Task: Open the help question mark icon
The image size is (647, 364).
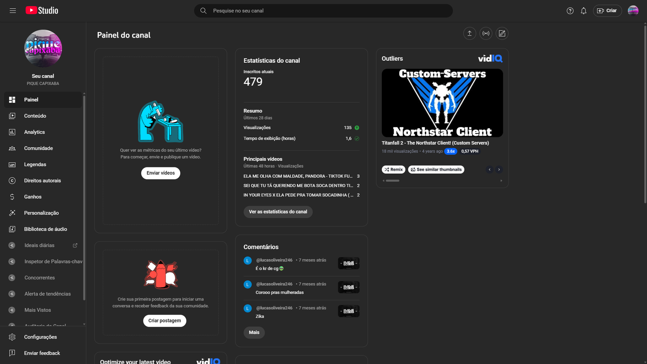Action: click(x=570, y=11)
